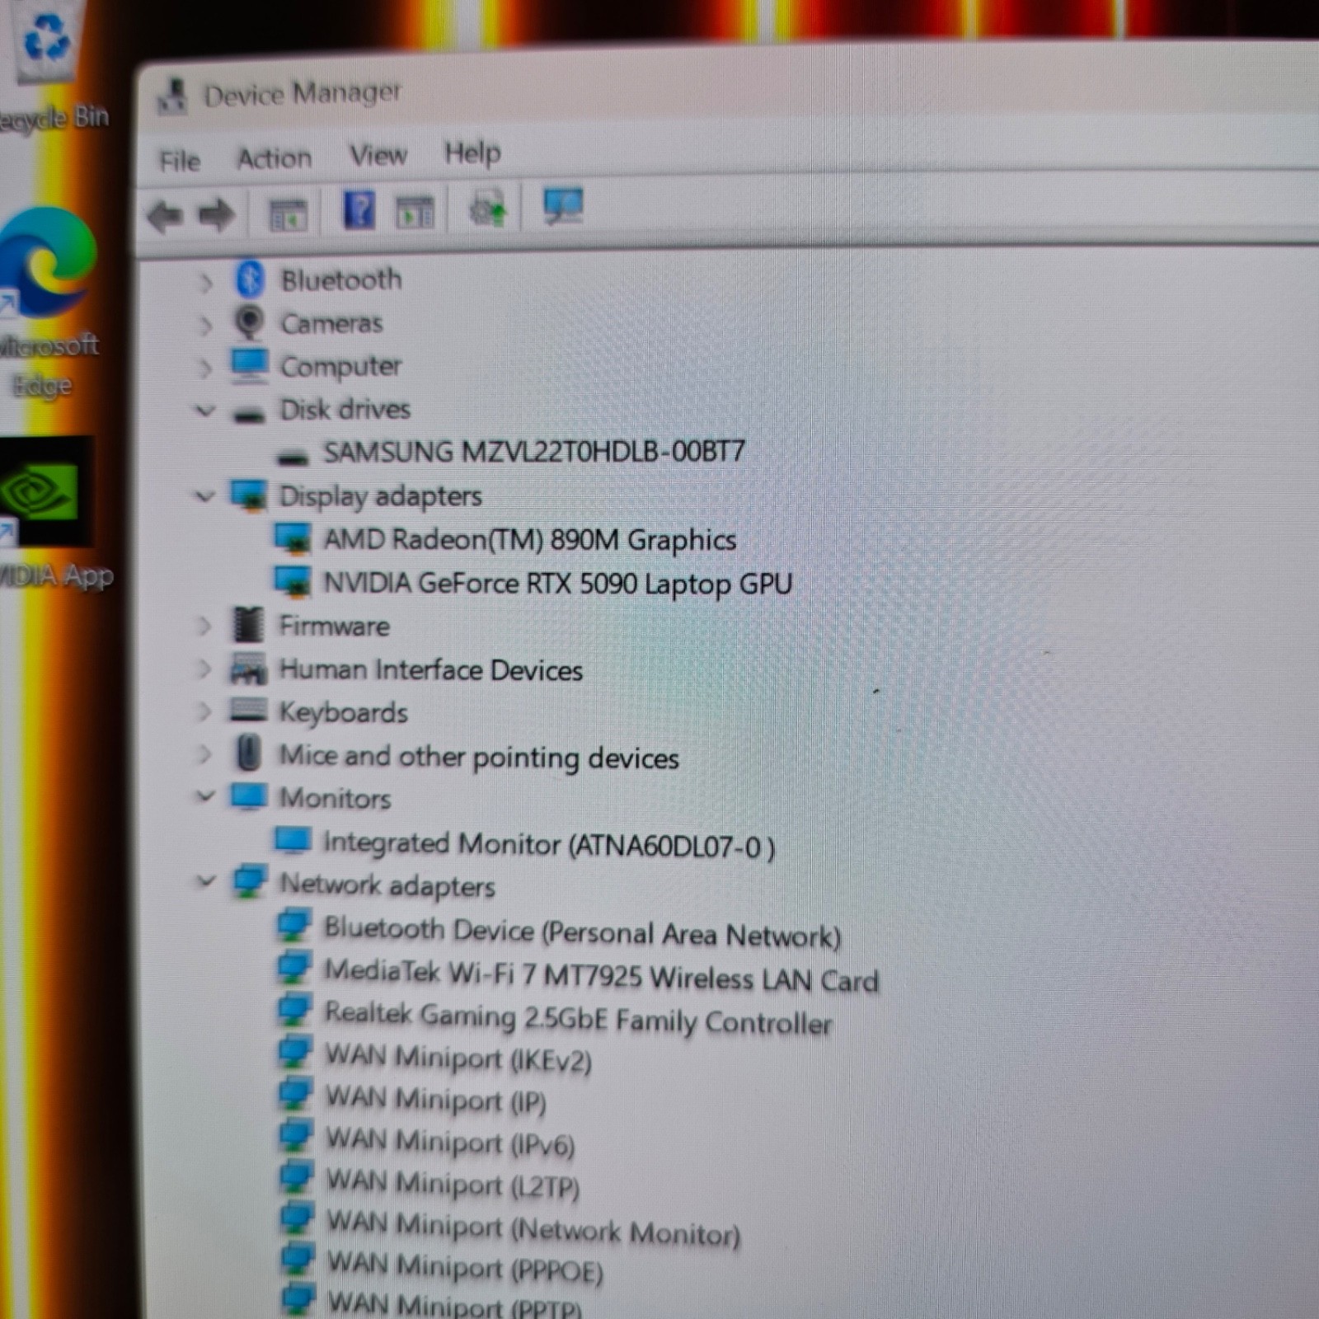
Task: Expand the Human Interface Devices chevron
Action: click(204, 669)
